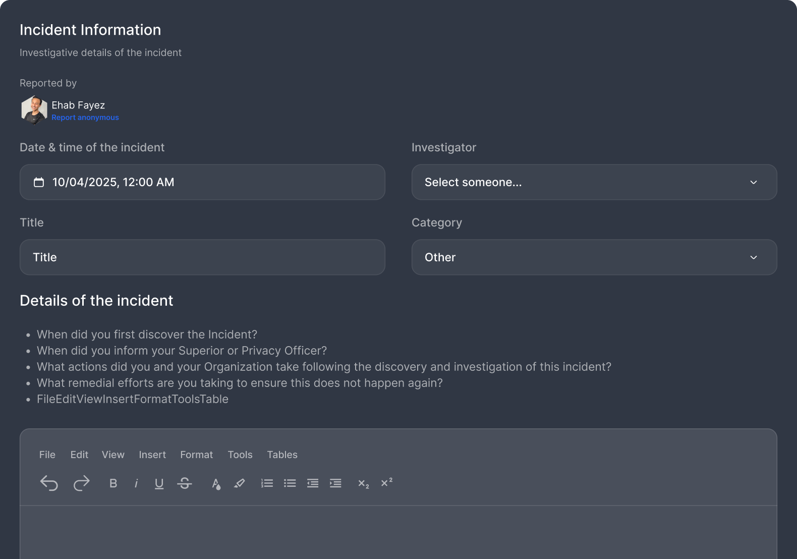
Task: Click the bullet about Privacy Officer
Action: (x=182, y=351)
